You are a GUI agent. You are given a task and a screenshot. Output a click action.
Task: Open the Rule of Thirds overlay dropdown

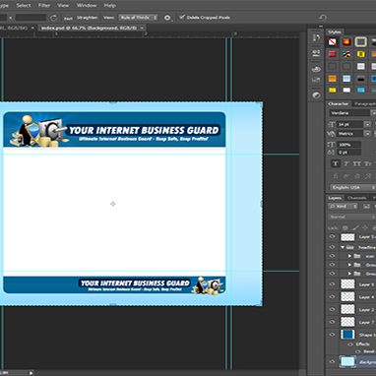138,18
